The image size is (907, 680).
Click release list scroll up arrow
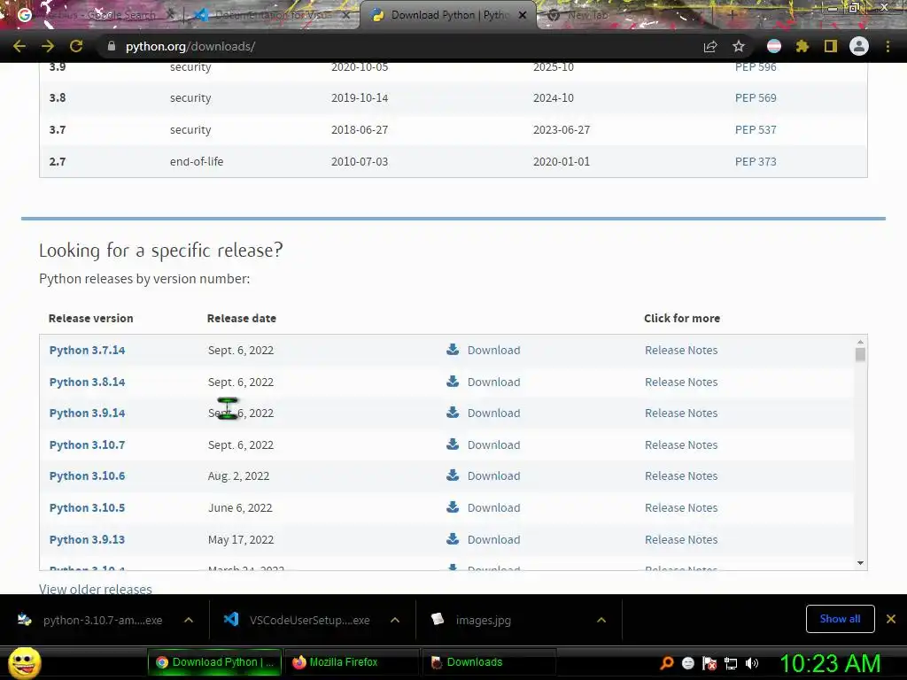(860, 342)
